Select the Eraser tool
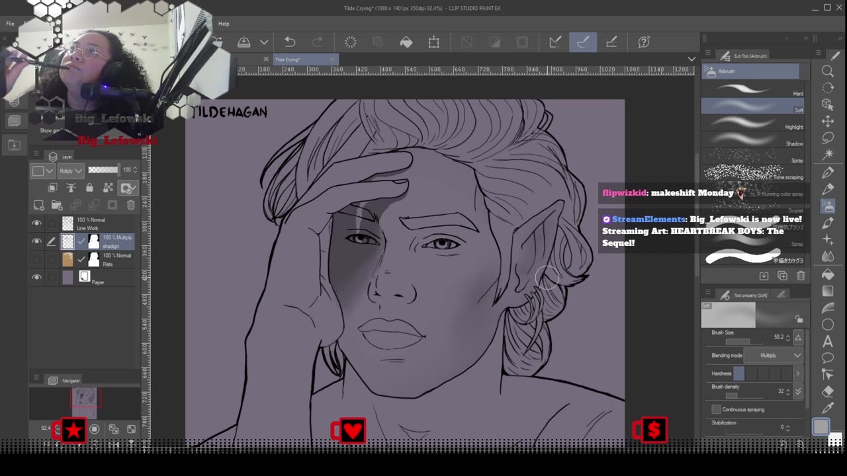Screen dimensions: 847x476 point(828,391)
